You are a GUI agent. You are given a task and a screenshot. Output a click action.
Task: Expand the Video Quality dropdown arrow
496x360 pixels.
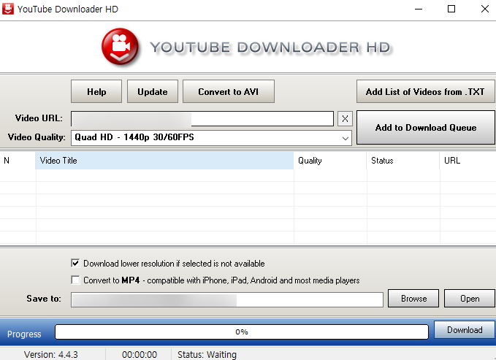pos(345,138)
